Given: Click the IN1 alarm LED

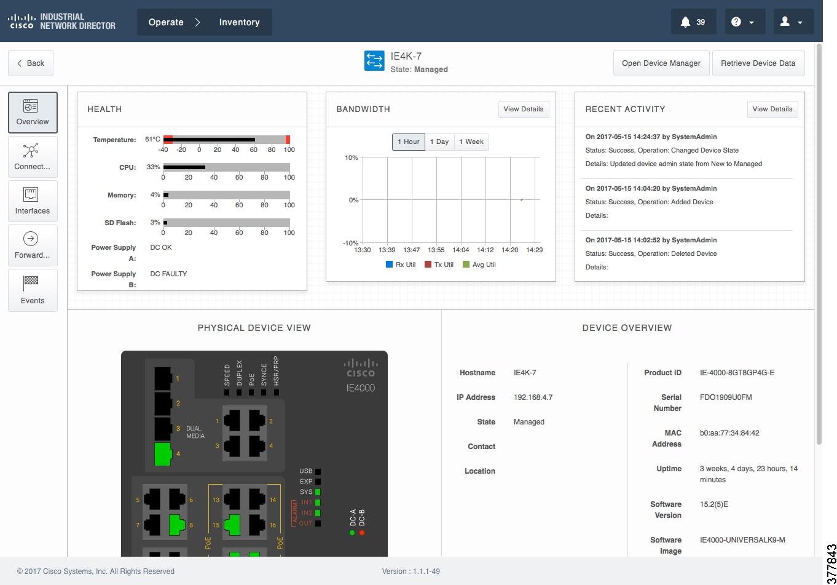Looking at the screenshot, I should click(x=318, y=503).
